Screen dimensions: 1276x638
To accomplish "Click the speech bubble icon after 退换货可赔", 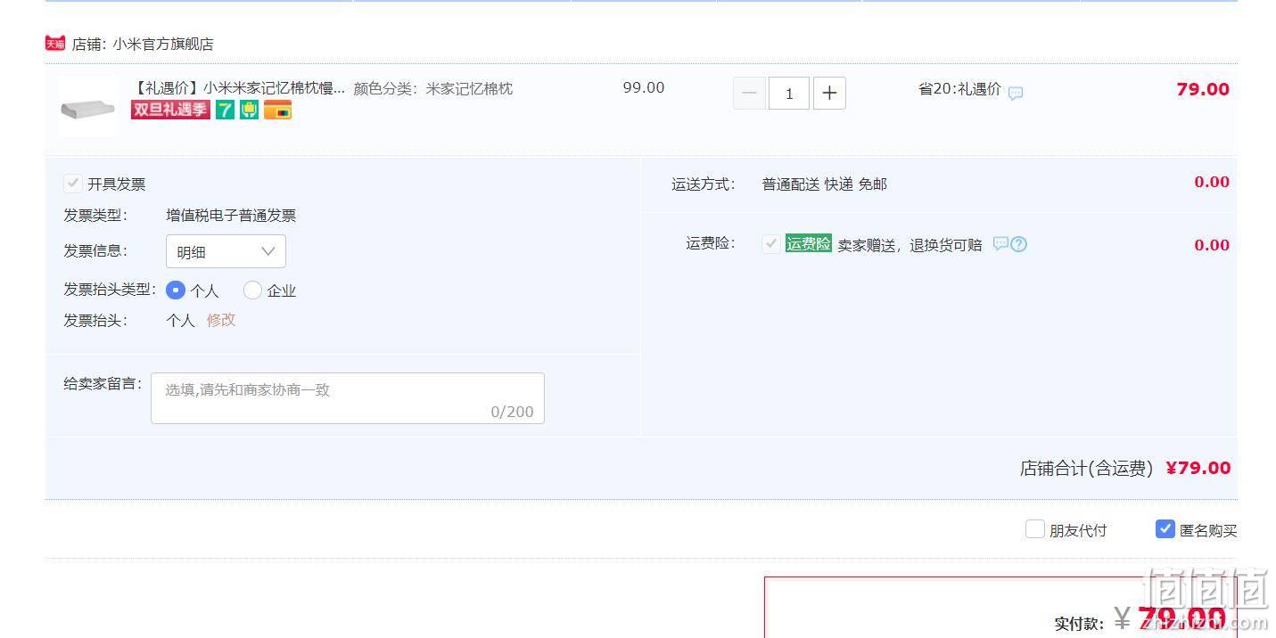I will (x=1000, y=243).
